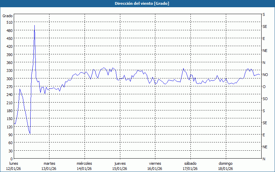This screenshot has height=172, width=275.
Task: Click the 15/01/26 date label
Action: point(120,169)
